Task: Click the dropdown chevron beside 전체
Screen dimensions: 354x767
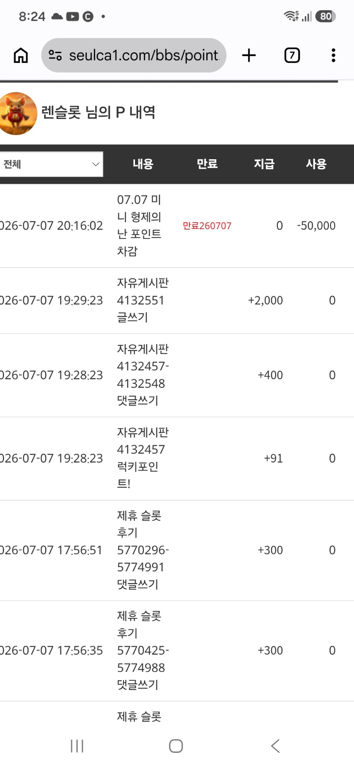Action: coord(96,164)
